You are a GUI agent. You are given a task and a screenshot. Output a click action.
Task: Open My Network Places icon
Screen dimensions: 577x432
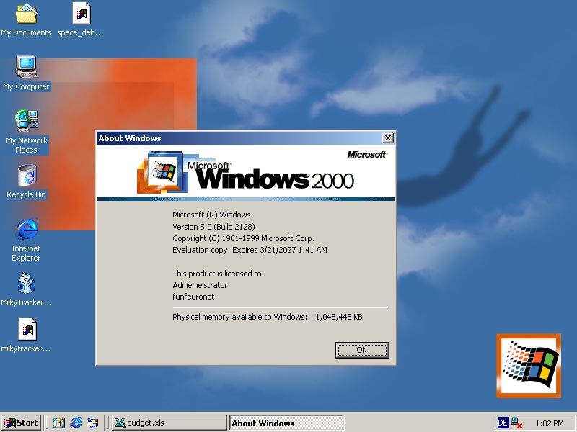[26, 122]
